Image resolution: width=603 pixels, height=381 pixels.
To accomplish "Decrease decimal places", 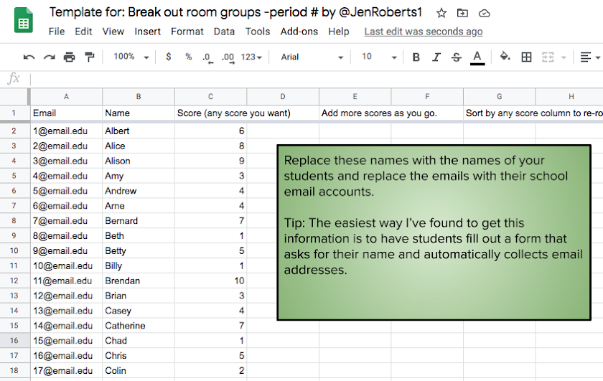I will coord(207,57).
